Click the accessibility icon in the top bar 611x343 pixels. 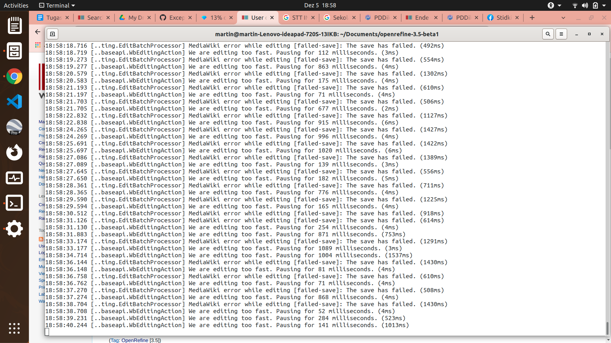click(x=551, y=5)
